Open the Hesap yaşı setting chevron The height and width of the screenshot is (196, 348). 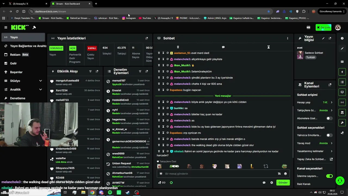pos(331,102)
